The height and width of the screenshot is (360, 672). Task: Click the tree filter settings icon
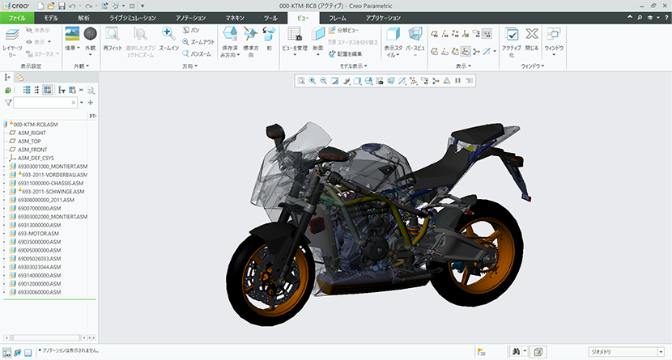(x=62, y=90)
